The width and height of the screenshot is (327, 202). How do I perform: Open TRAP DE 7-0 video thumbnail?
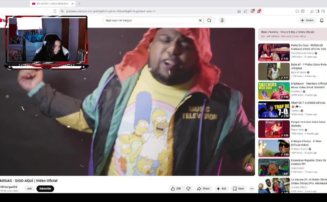click(274, 110)
